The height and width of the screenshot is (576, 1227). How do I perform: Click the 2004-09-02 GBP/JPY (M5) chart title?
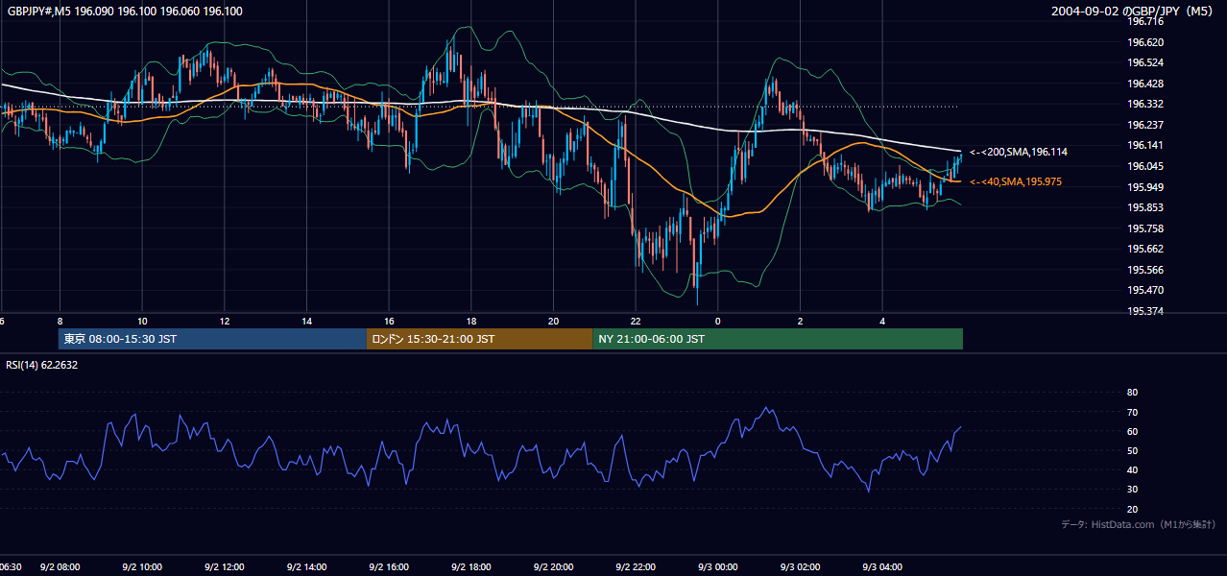[1133, 11]
